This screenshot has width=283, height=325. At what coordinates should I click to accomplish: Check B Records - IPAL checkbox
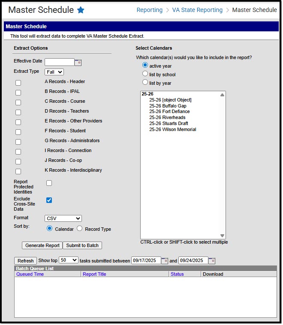tap(18, 92)
